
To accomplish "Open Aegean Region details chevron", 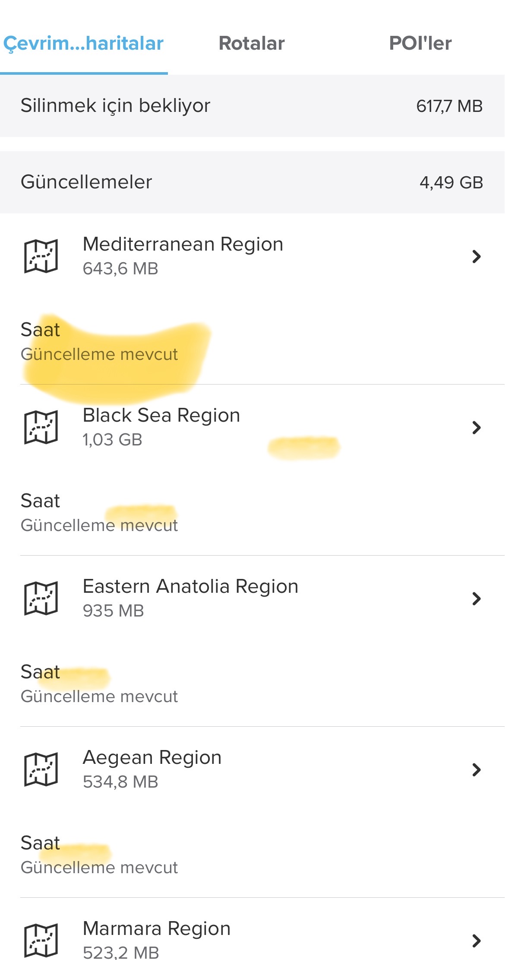I will click(476, 770).
